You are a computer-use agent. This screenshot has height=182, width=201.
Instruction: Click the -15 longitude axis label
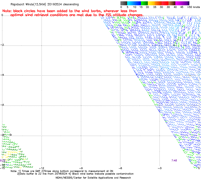[2, 168]
